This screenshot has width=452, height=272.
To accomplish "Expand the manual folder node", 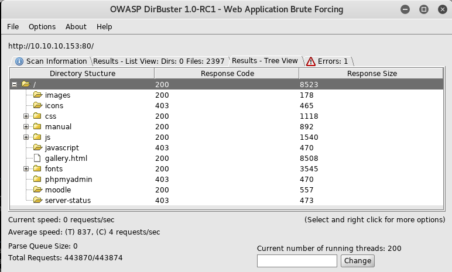I will (x=26, y=127).
